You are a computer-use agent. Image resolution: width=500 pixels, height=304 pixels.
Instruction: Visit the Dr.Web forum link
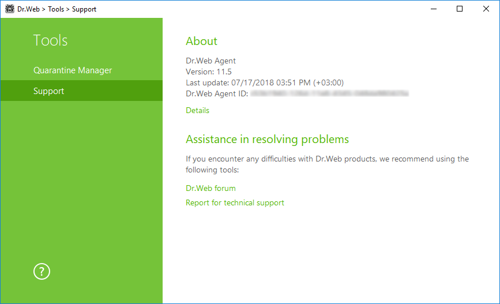tap(210, 188)
